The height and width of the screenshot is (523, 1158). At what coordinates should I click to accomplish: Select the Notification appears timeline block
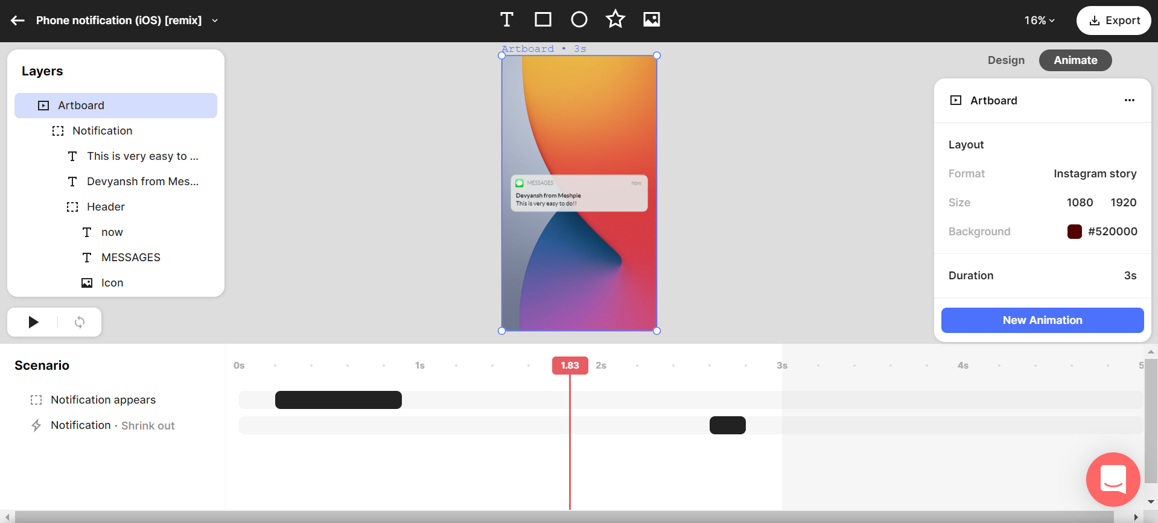pos(339,400)
